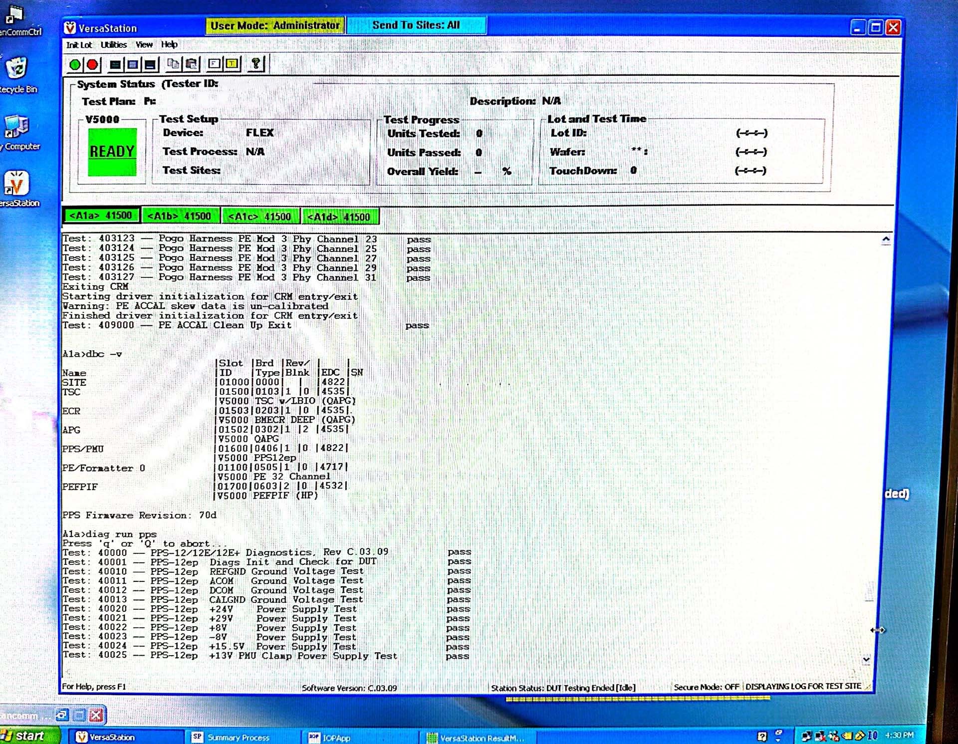Click the dark blue window view icon
This screenshot has width=958, height=744.
click(150, 64)
